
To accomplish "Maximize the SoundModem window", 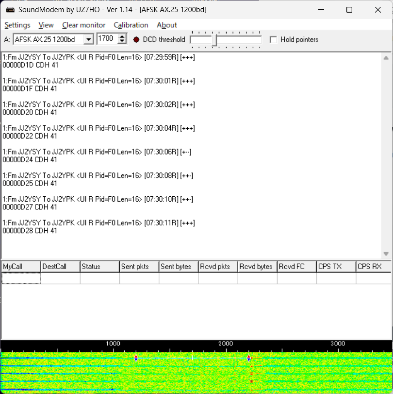I will click(x=349, y=10).
